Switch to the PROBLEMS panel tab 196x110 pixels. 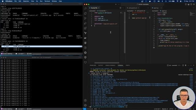point(93,65)
